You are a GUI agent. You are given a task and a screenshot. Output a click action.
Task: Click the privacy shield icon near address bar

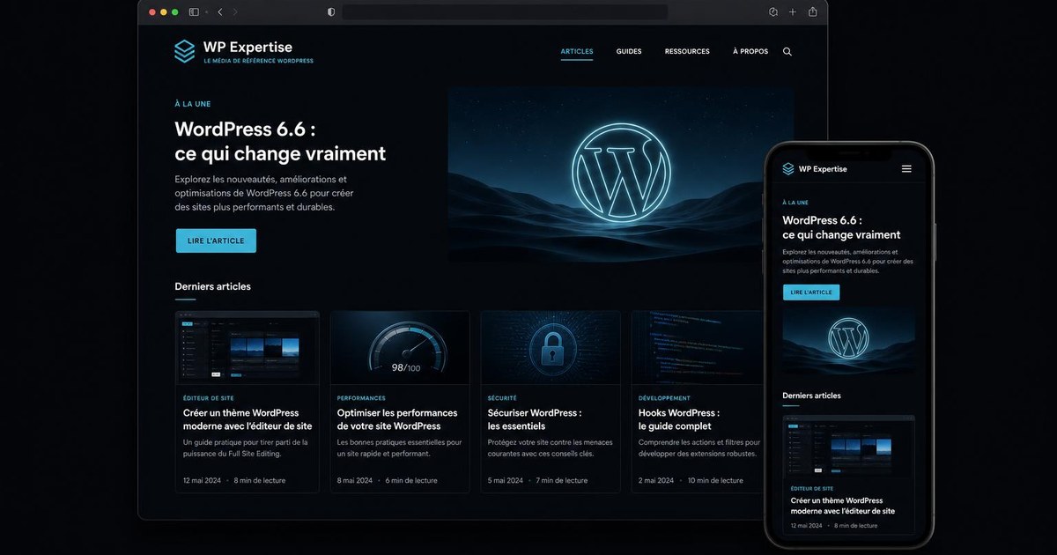click(x=331, y=12)
